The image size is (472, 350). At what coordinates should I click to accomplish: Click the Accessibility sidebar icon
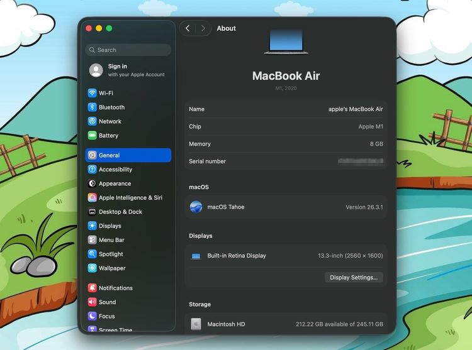92,169
